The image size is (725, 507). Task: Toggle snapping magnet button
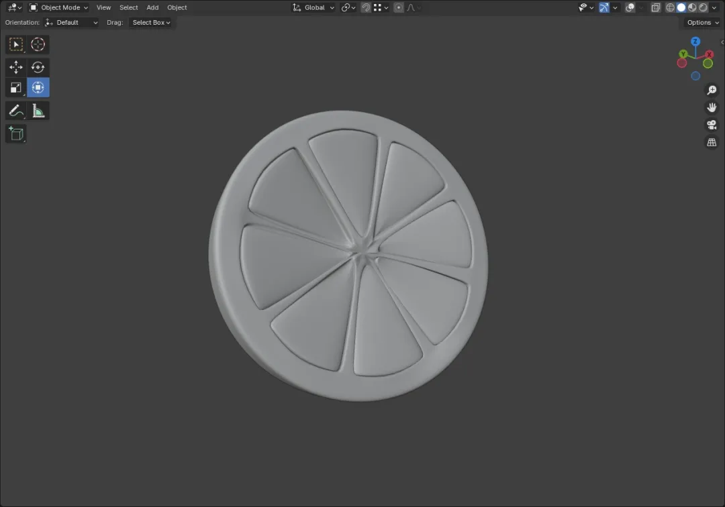(366, 7)
